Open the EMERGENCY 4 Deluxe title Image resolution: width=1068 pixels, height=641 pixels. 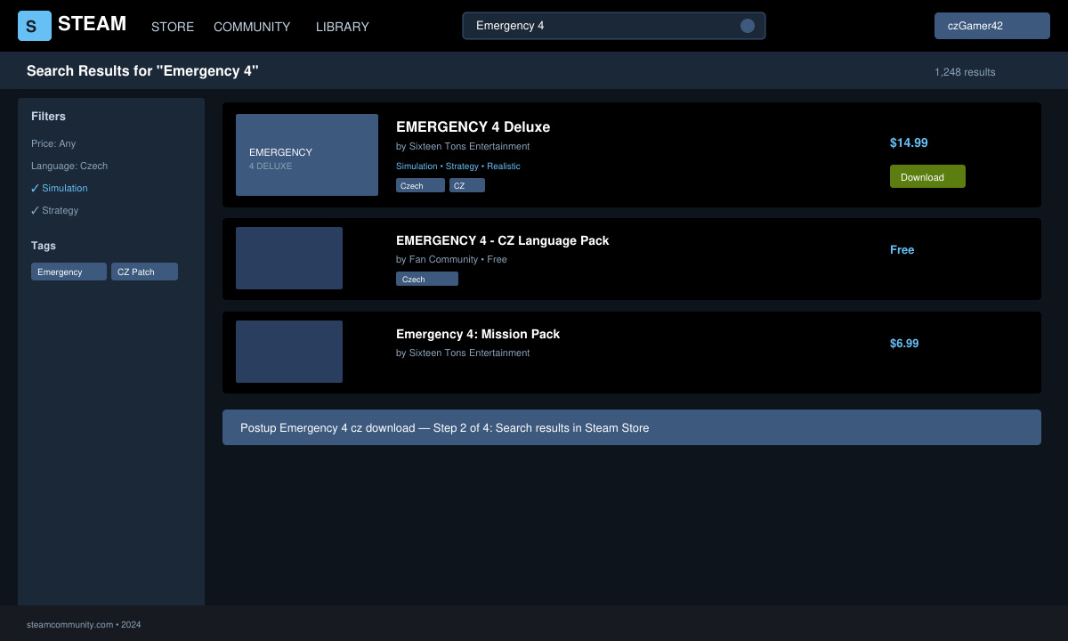pos(473,126)
